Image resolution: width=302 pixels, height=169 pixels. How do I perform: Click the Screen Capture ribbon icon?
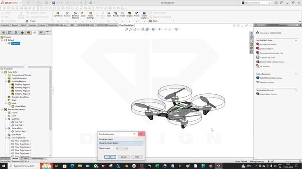click(144, 15)
